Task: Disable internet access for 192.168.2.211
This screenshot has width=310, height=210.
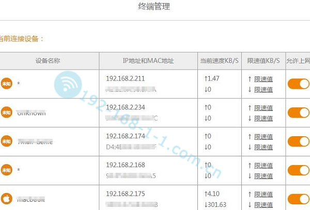Action: point(298,84)
